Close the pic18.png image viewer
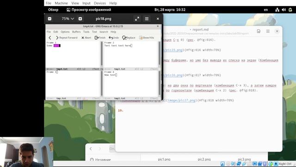 coord(158,19)
